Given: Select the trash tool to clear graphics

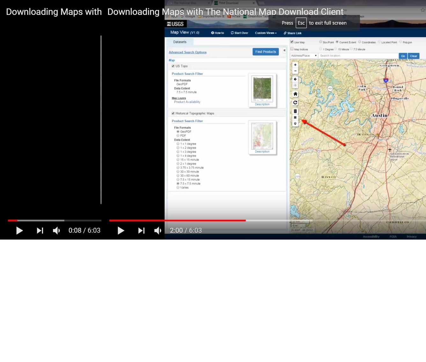Looking at the screenshot, I should pos(295,111).
